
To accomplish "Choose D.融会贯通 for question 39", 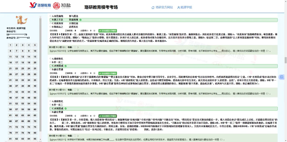I will [x=51, y=112].
